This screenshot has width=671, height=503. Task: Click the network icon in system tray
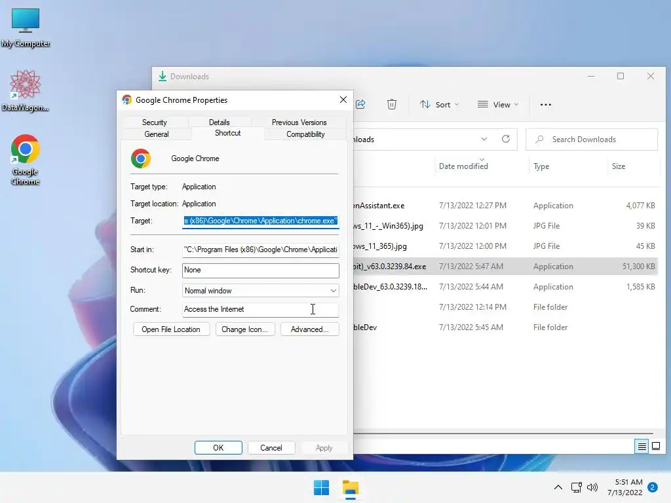576,487
